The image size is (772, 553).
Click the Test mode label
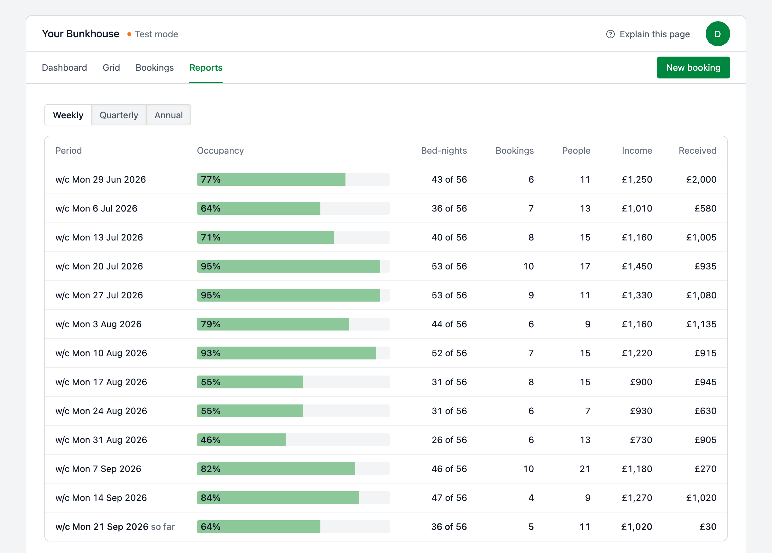pos(157,34)
